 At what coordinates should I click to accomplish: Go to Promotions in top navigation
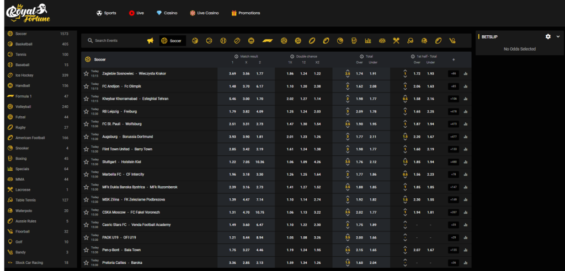click(246, 13)
